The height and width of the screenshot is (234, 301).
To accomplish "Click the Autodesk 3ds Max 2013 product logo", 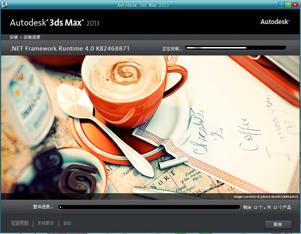I will (55, 23).
